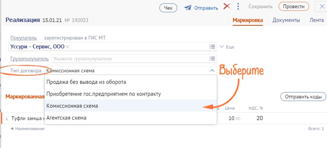Choose Агентская схема option
The height and width of the screenshot is (148, 327).
tap(131, 118)
